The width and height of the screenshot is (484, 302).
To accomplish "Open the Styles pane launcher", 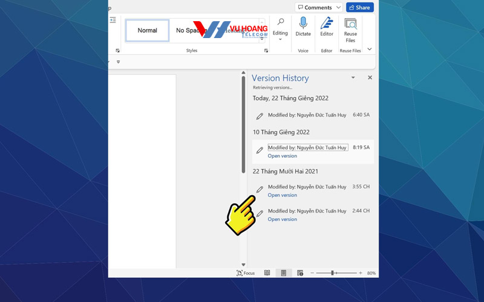I will 266,51.
